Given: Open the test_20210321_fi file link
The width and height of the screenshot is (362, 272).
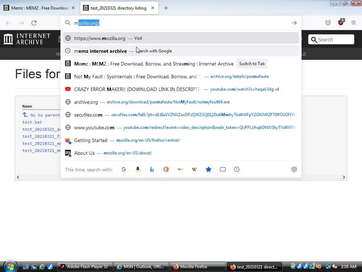Looking at the screenshot, I should [x=41, y=136].
